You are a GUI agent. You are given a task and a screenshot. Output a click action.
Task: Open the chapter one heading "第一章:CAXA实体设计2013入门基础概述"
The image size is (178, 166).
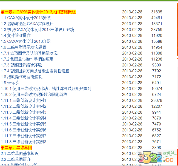[x=38, y=12]
